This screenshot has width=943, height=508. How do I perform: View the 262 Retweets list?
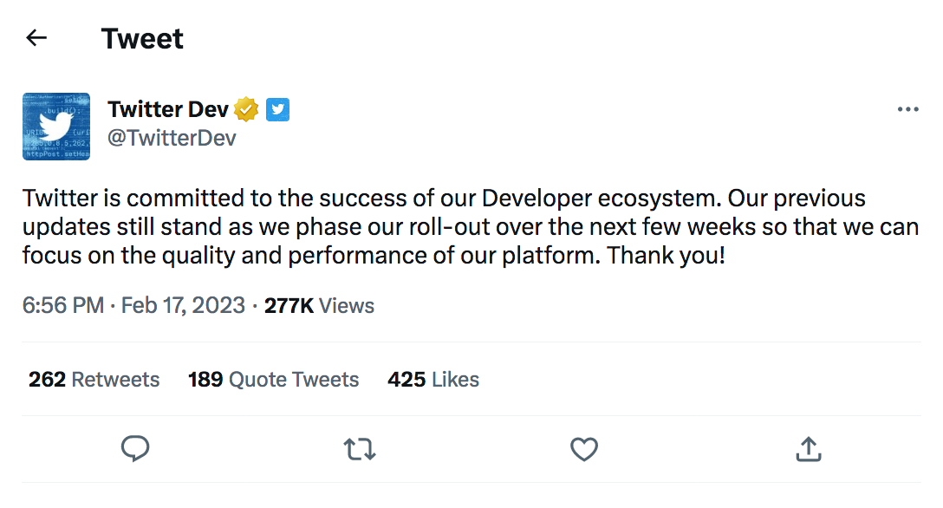[94, 380]
